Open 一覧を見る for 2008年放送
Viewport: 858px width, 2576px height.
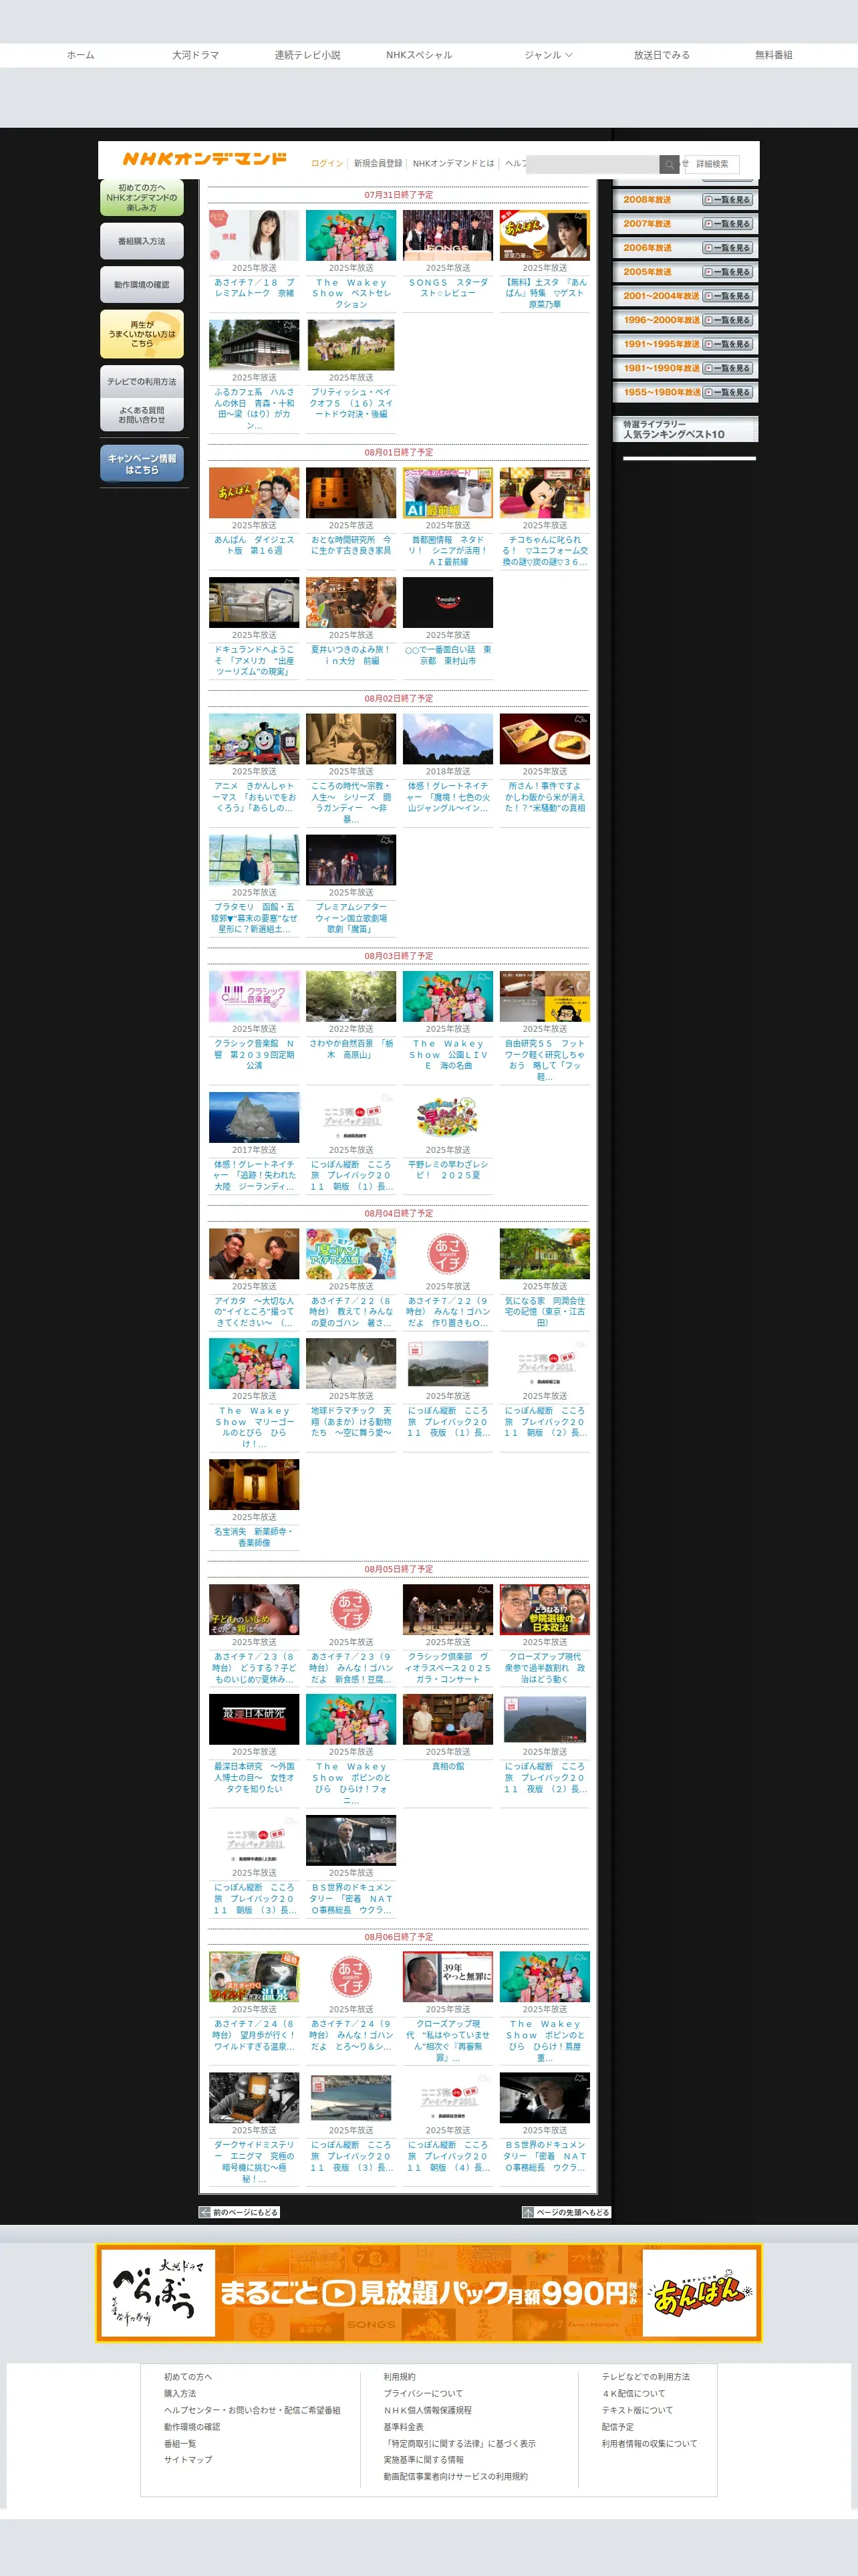[x=727, y=200]
